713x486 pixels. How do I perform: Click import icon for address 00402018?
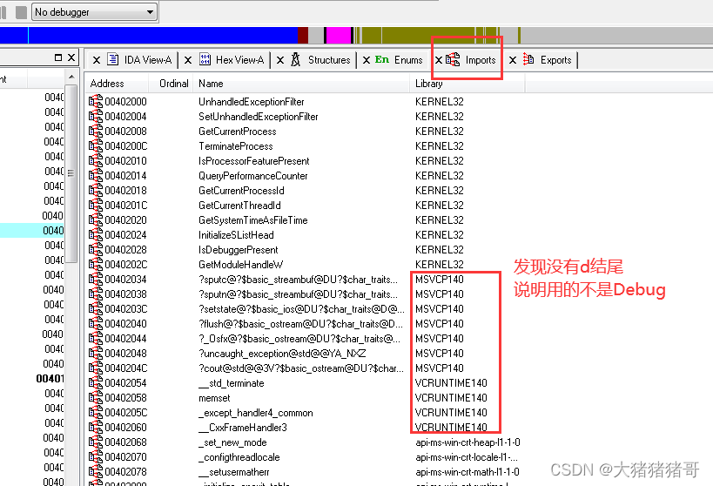point(96,190)
